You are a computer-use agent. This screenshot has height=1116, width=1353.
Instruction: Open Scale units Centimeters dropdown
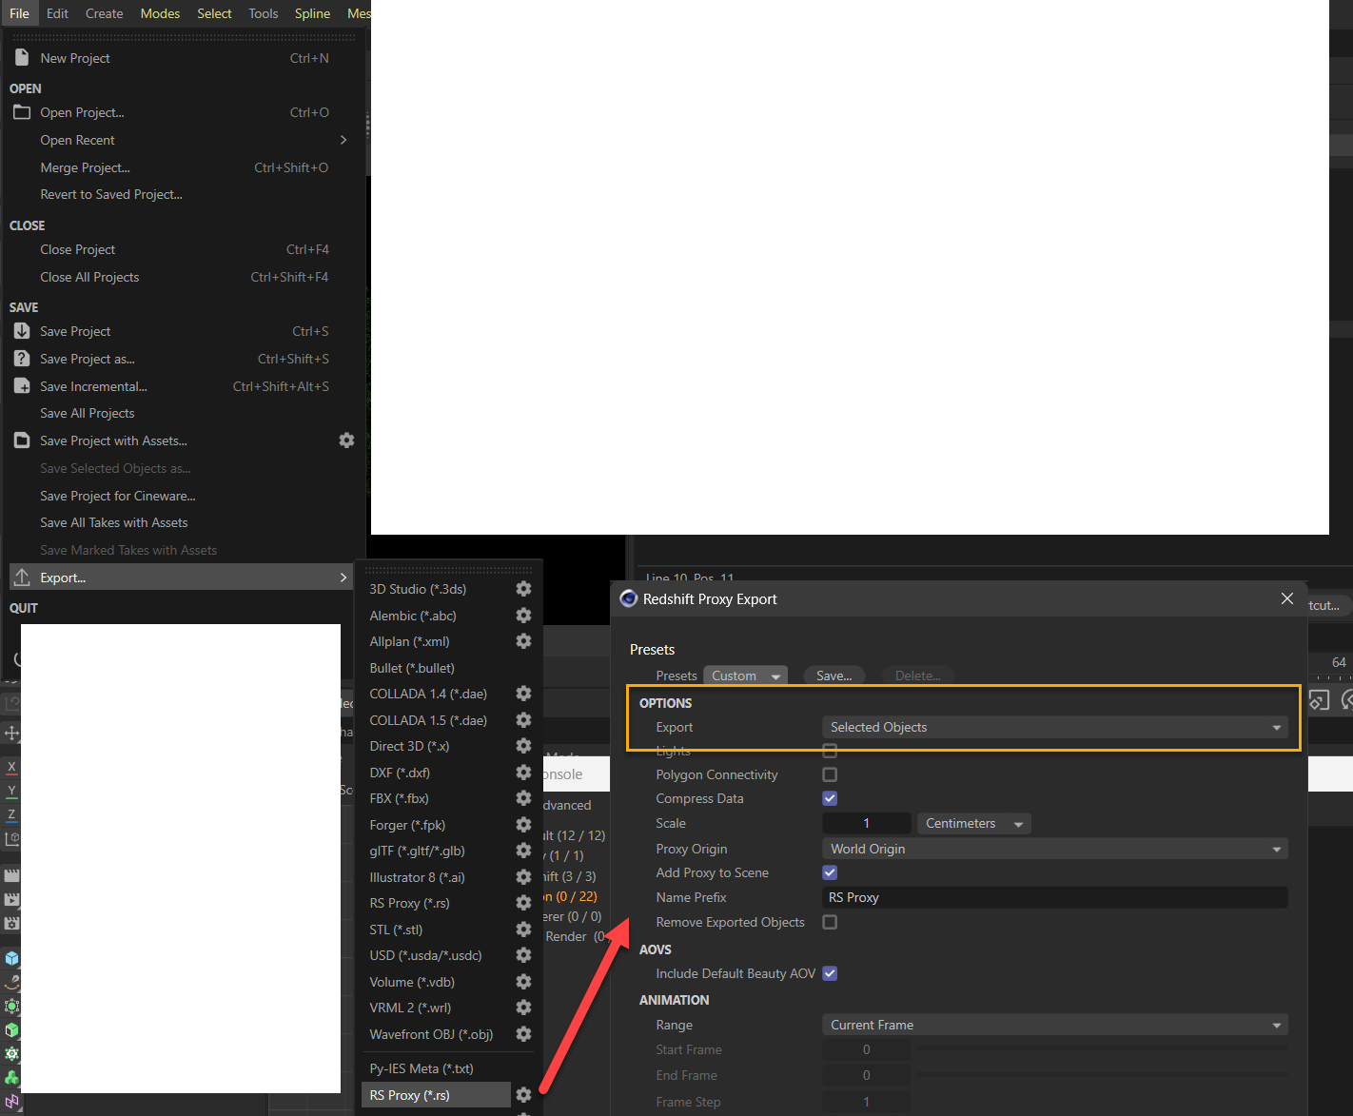coord(973,823)
